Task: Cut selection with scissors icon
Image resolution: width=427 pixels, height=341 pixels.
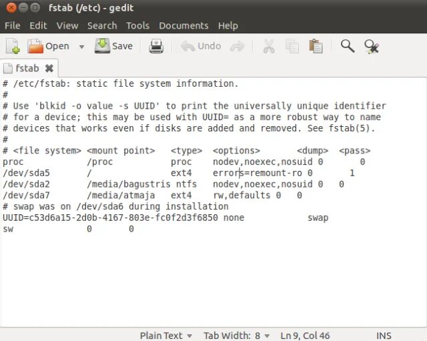Action: pyautogui.click(x=269, y=46)
